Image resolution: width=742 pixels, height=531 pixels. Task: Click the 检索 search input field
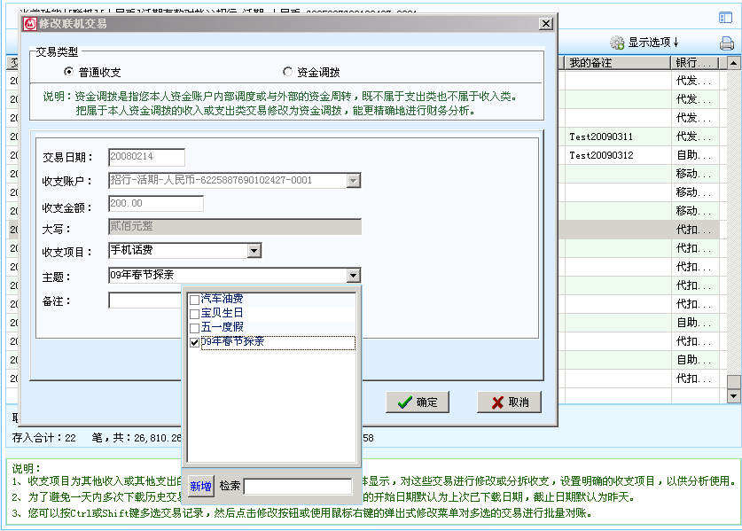(x=298, y=486)
